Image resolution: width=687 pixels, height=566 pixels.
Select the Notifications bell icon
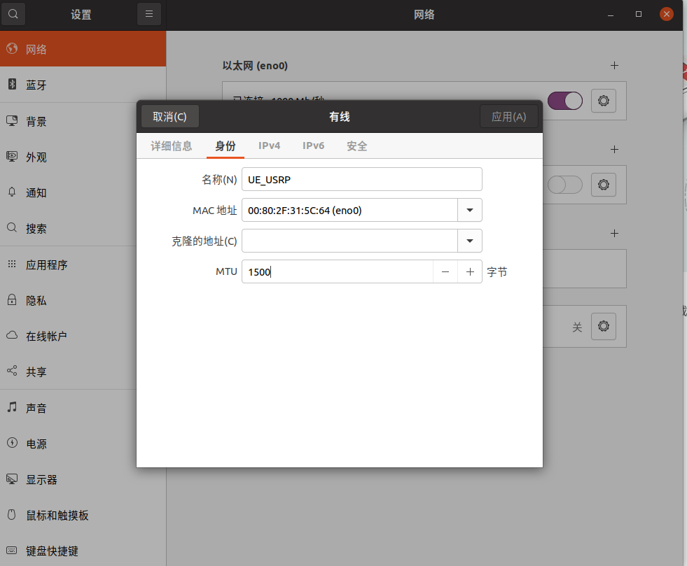13,192
